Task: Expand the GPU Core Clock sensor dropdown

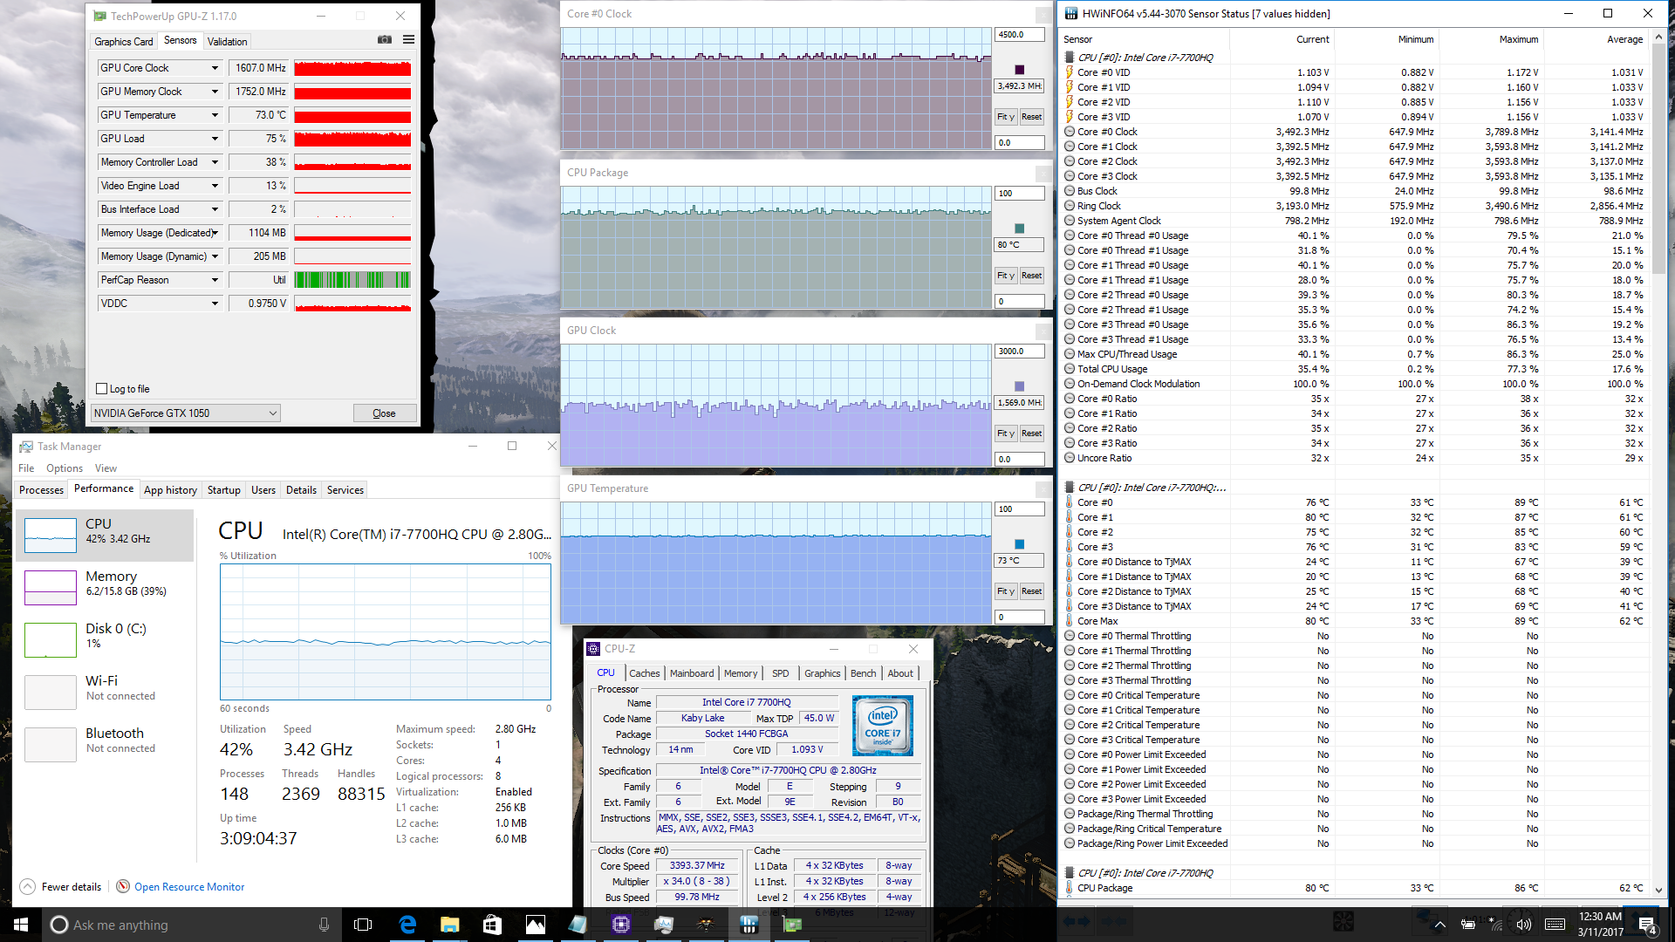Action: coord(215,68)
